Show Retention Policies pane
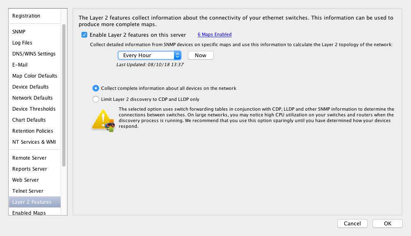The image size is (411, 236). pyautogui.click(x=33, y=131)
